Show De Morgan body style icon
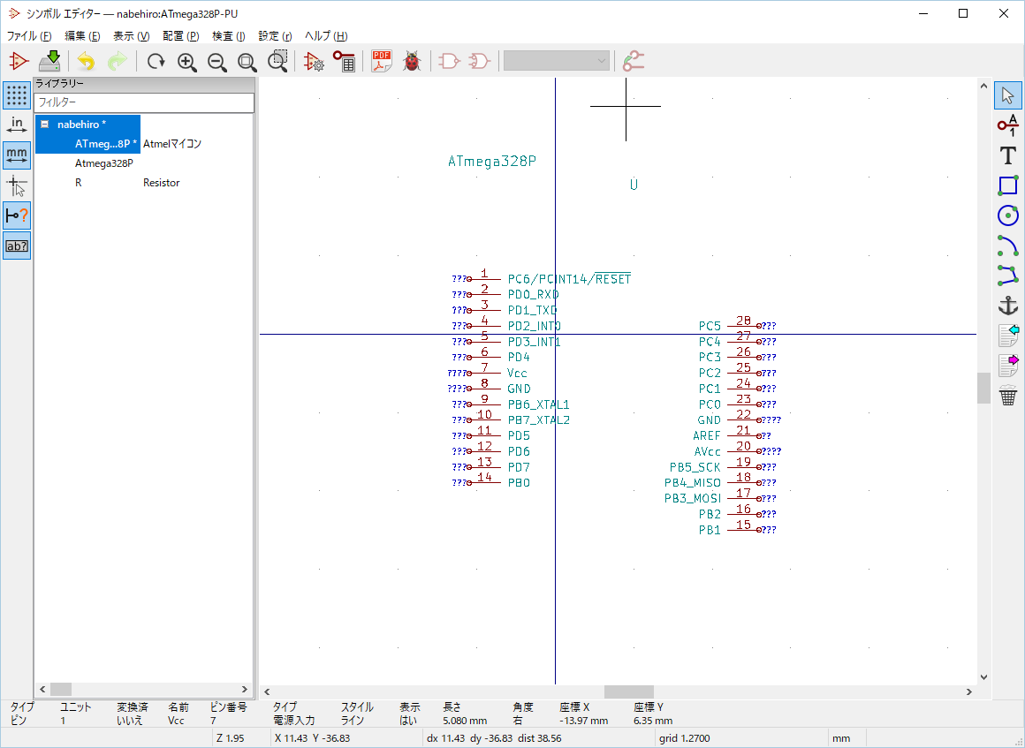The image size is (1025, 748). (x=479, y=62)
